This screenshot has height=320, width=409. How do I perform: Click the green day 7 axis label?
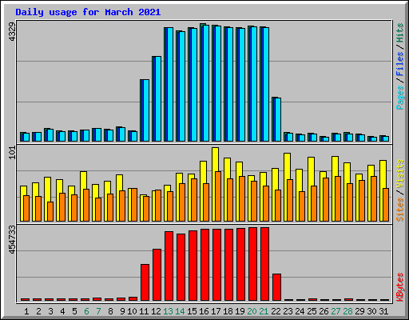98,311
